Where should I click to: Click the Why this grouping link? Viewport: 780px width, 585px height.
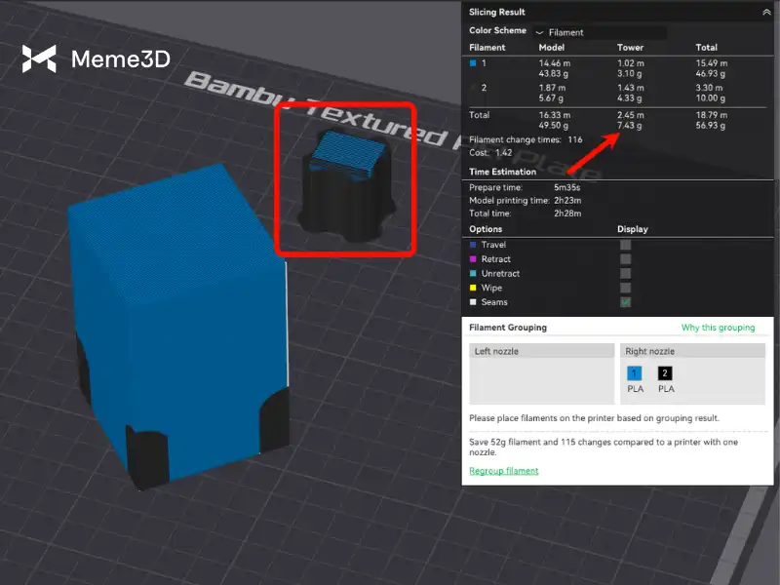click(x=718, y=328)
